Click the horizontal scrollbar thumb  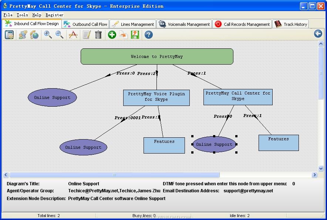point(114,175)
